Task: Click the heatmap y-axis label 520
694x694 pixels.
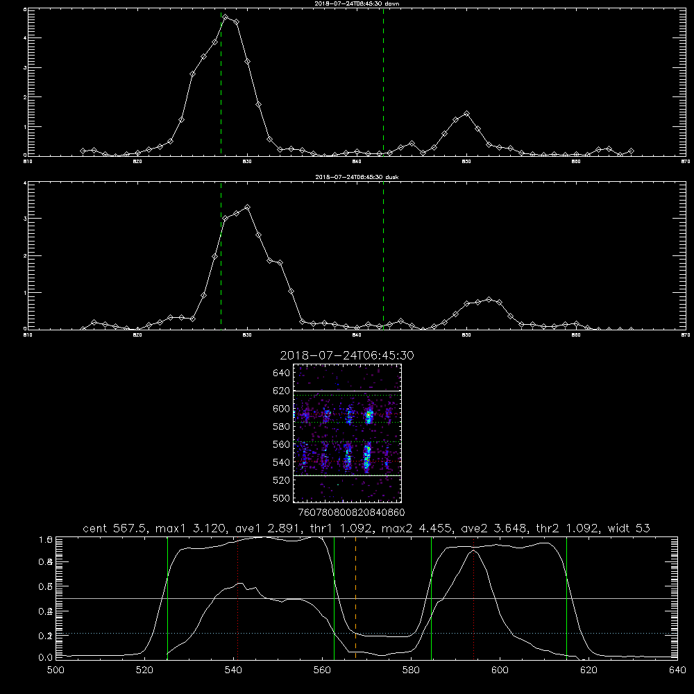Action: tap(282, 480)
